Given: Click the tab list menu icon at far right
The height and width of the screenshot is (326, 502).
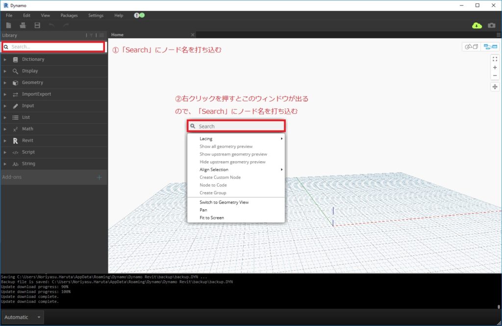Looking at the screenshot, I should pyautogui.click(x=499, y=35).
